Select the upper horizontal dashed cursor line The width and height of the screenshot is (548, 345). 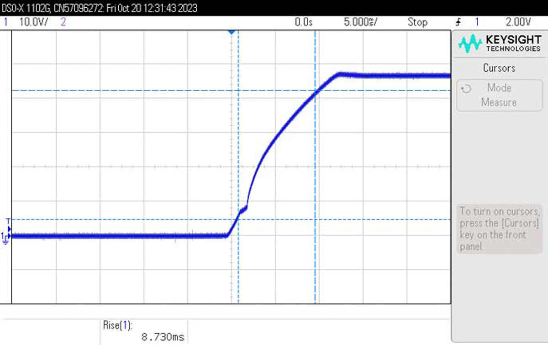click(x=137, y=90)
